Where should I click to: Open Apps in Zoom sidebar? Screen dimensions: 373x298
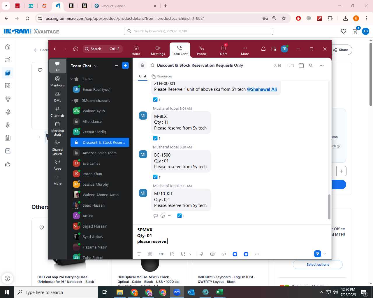coord(57,165)
